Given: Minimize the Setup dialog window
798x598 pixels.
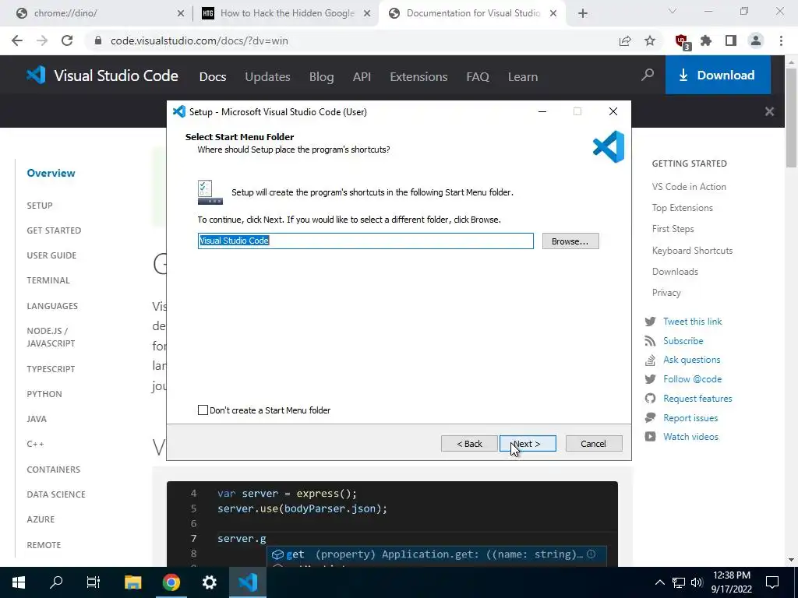Looking at the screenshot, I should (542, 111).
